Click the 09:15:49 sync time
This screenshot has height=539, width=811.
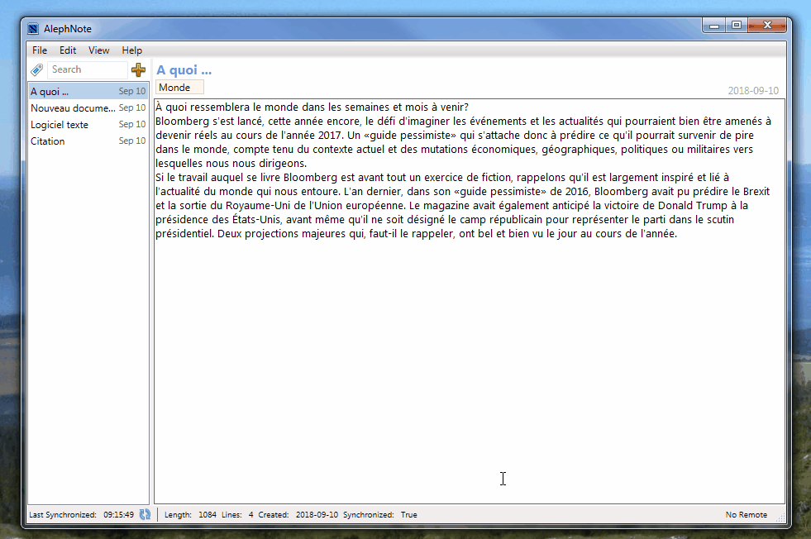pos(118,515)
